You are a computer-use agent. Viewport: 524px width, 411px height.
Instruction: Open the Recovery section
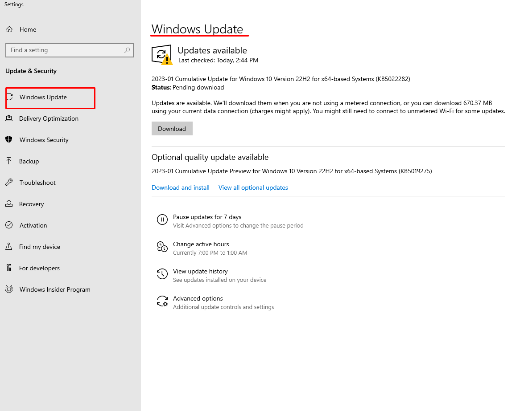coord(31,204)
